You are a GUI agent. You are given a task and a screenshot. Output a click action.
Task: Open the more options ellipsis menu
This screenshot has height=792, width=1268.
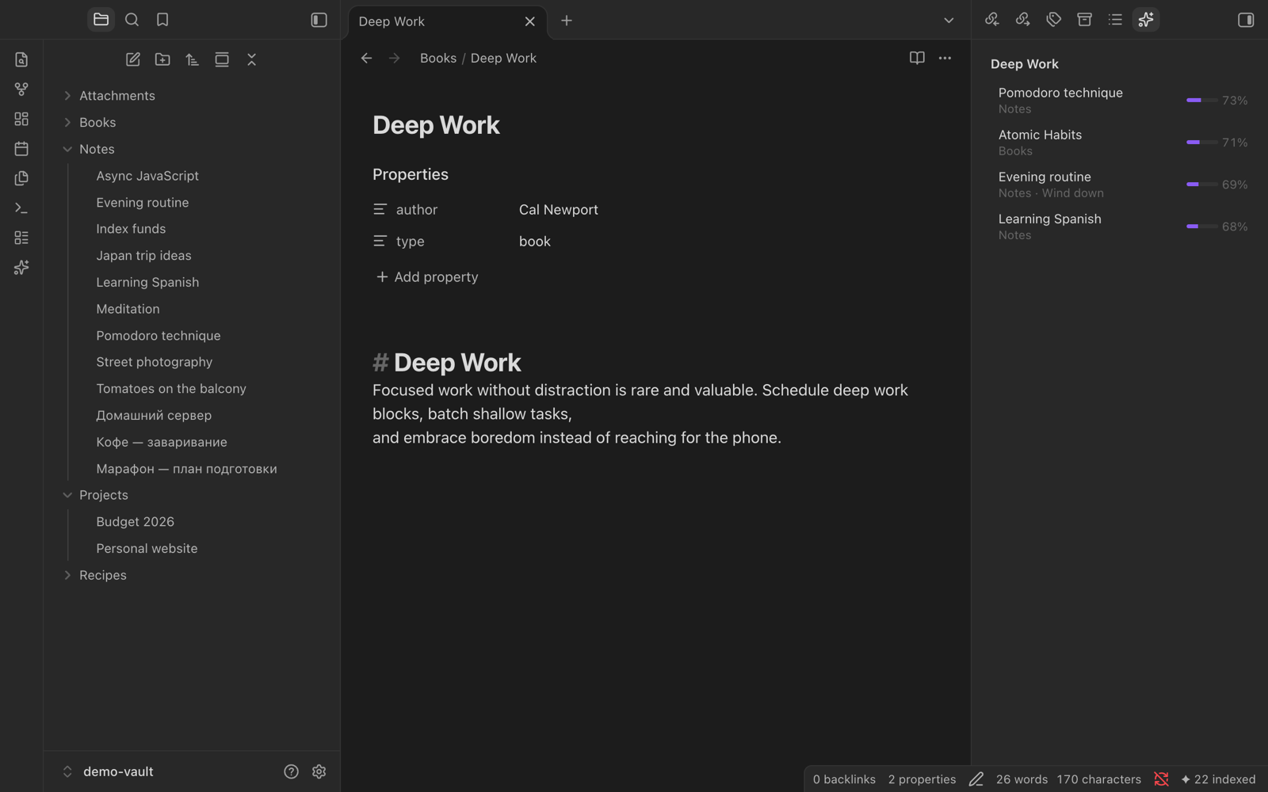[x=945, y=58]
